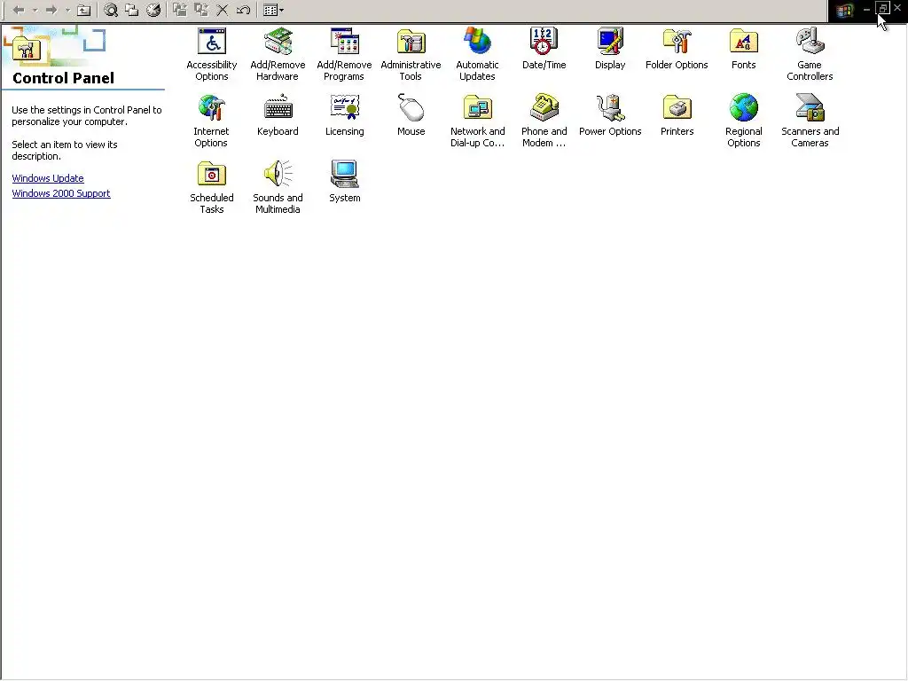The width and height of the screenshot is (908, 681).
Task: Expand the Back history dropdown arrow
Action: pos(35,10)
